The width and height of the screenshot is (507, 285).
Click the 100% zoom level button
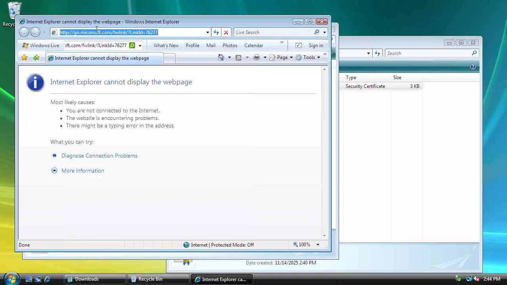[301, 245]
